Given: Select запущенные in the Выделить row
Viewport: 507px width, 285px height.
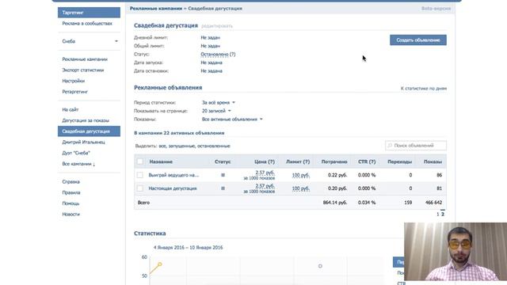Looking at the screenshot, I should (181, 146).
